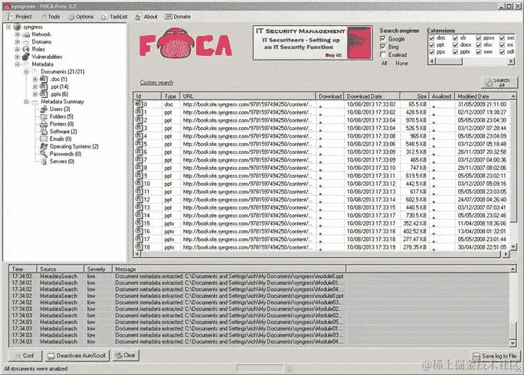Click the log panel vertical scrollbar
Image resolution: width=524 pixels, height=375 pixels.
(x=513, y=306)
